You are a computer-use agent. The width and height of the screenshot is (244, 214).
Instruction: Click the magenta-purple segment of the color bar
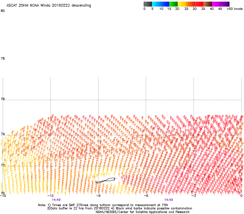(221, 4)
